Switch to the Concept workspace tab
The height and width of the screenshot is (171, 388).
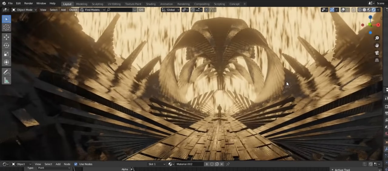234,4
